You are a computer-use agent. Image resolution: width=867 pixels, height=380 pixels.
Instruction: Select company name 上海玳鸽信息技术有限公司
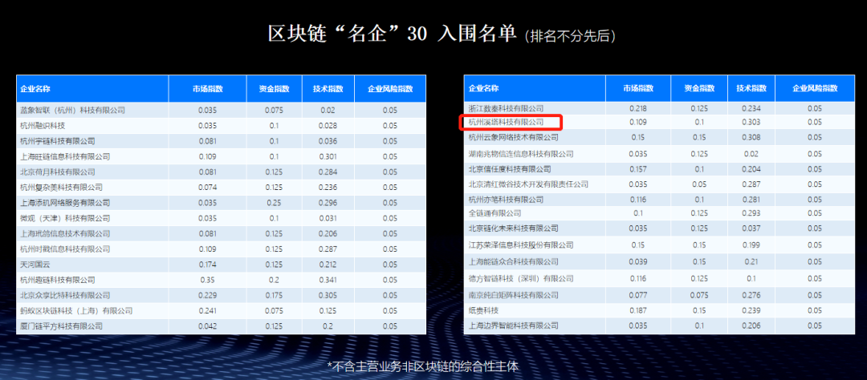pos(65,233)
